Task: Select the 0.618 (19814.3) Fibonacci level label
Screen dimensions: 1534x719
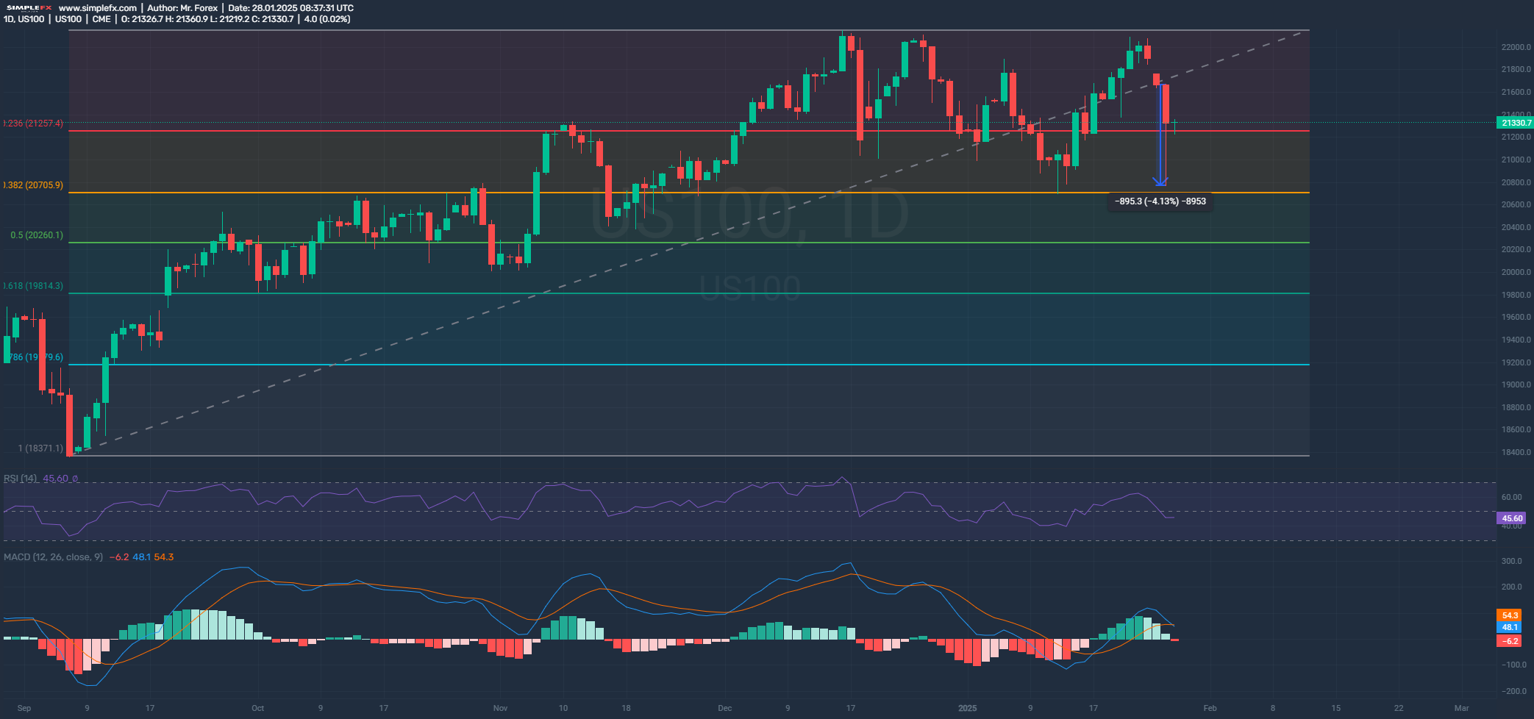Action: [x=33, y=286]
